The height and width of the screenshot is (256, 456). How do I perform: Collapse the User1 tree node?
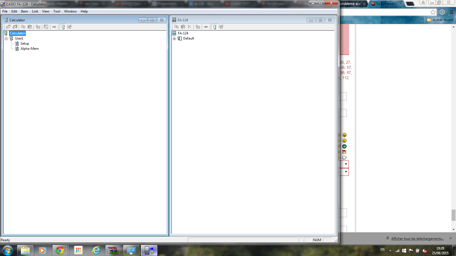coord(6,38)
